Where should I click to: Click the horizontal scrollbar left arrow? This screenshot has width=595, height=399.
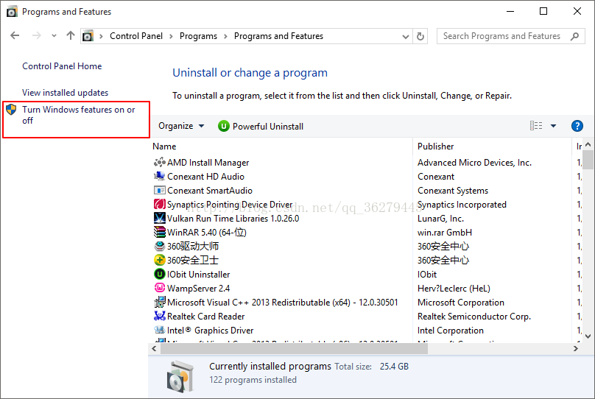pos(154,348)
